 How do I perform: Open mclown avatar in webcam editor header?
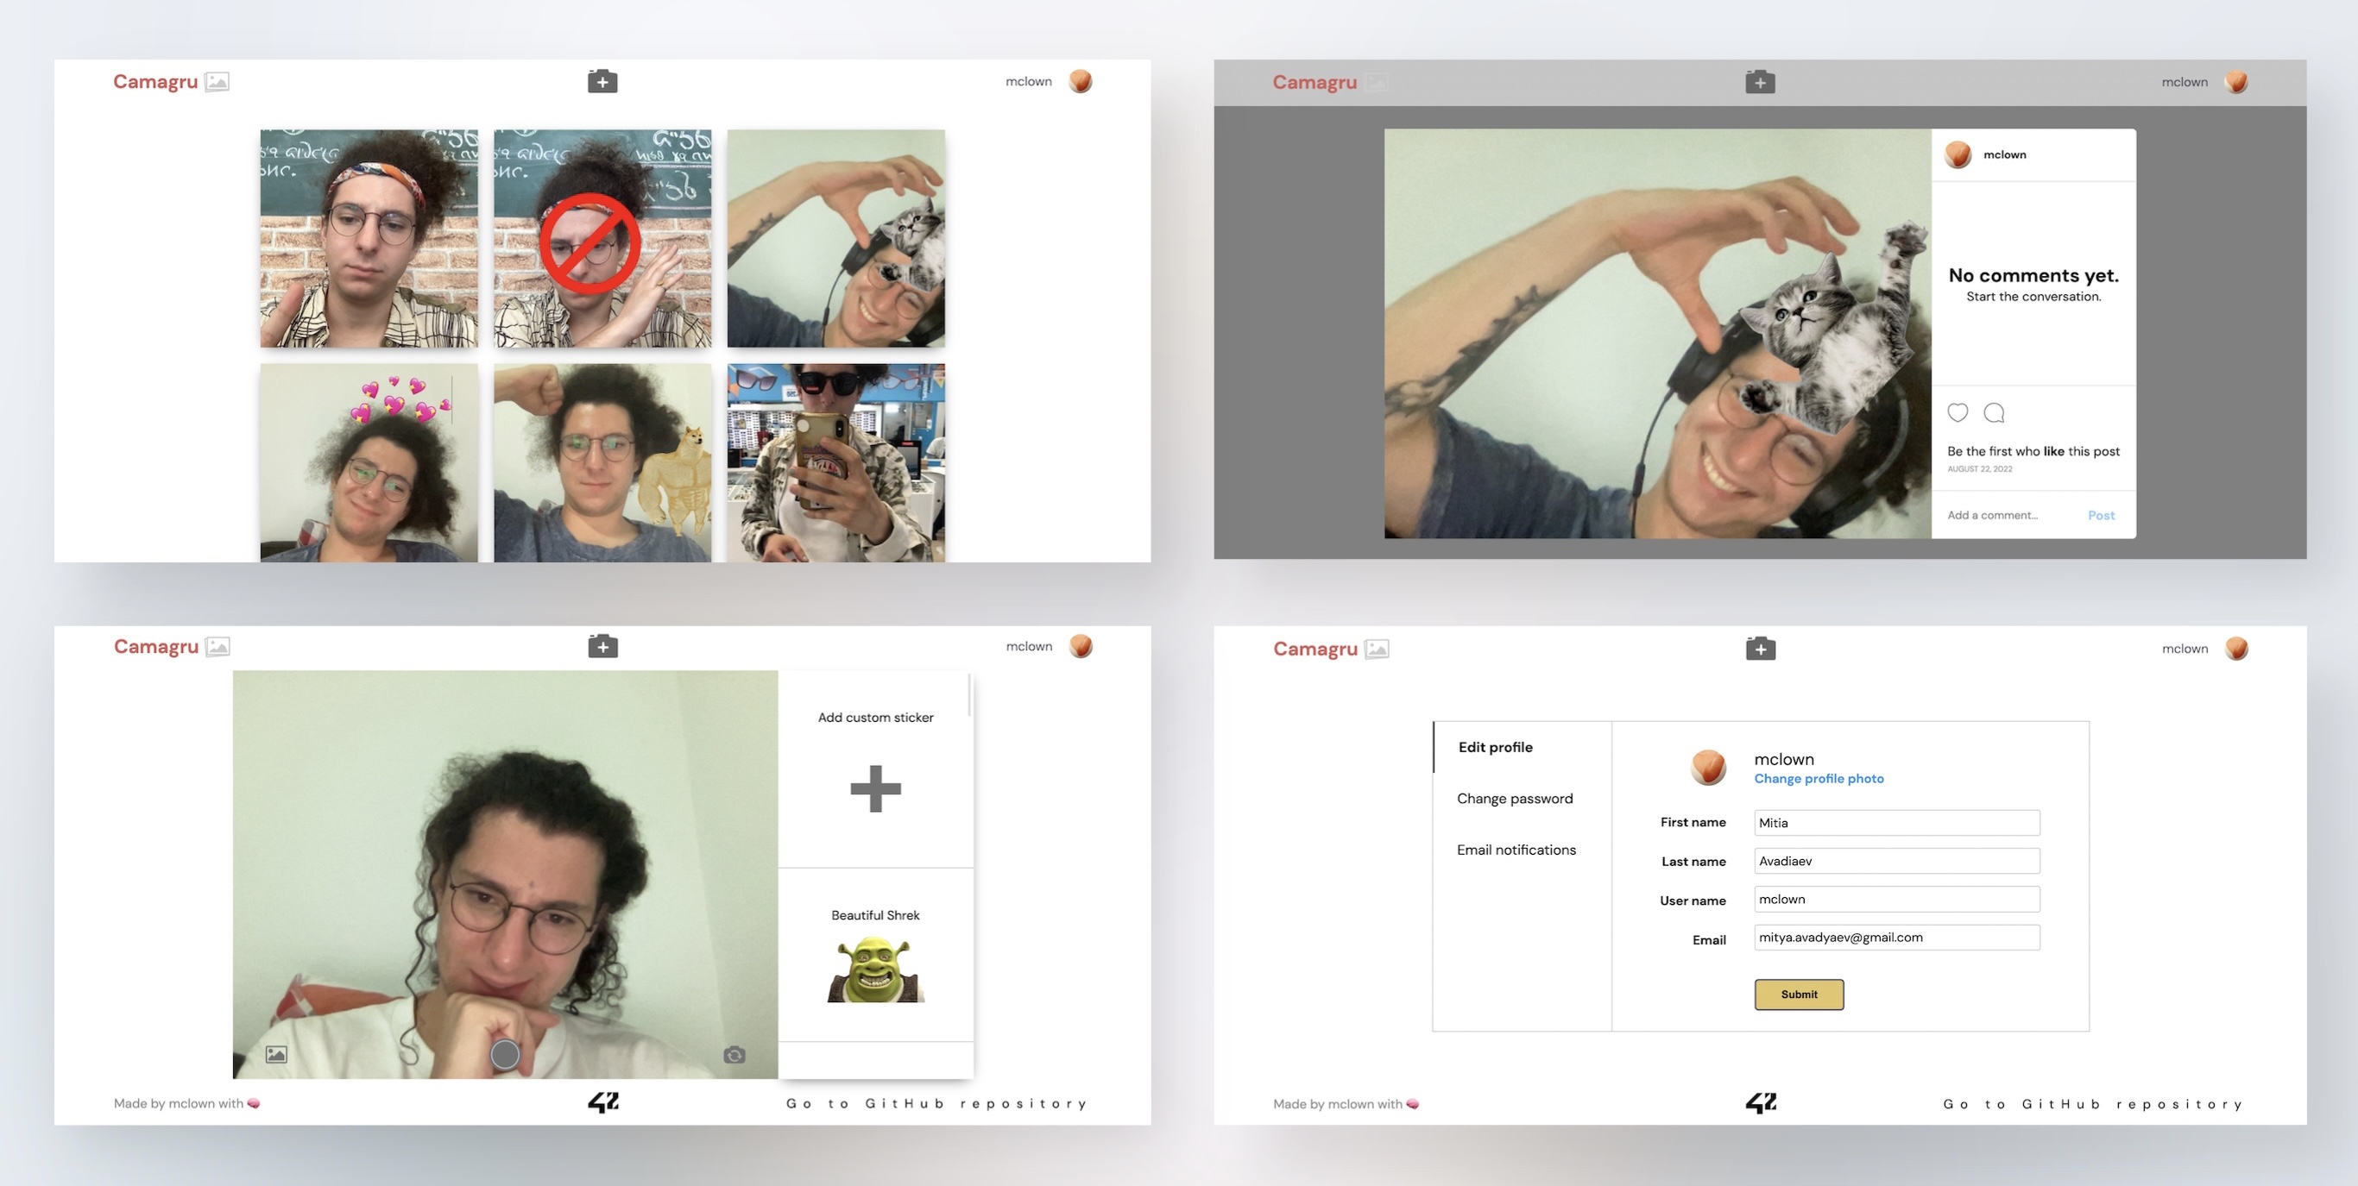pyautogui.click(x=1081, y=646)
